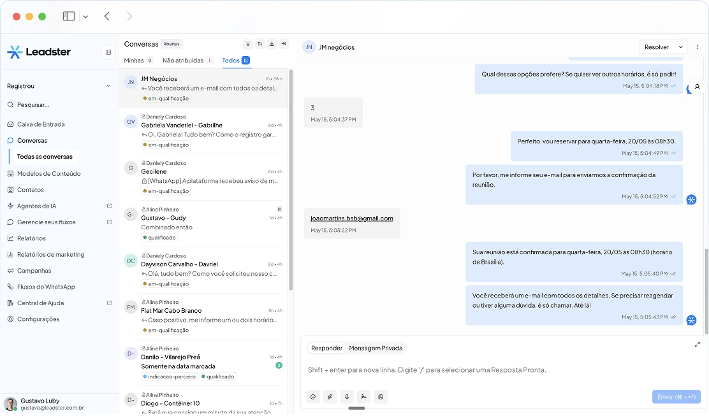Select Todas as conversas submenu
The width and height of the screenshot is (709, 416).
click(x=45, y=157)
